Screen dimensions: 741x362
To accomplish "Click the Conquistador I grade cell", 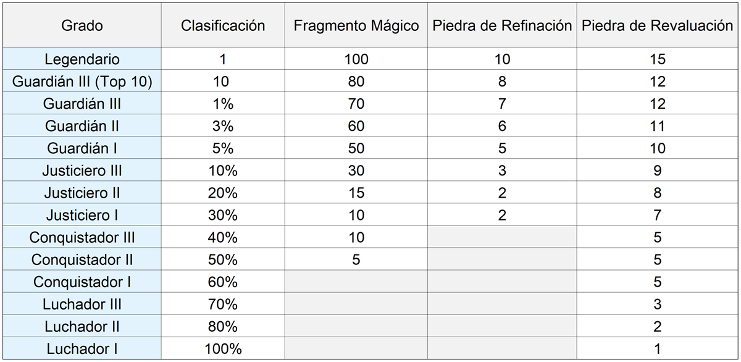I will click(x=82, y=282).
